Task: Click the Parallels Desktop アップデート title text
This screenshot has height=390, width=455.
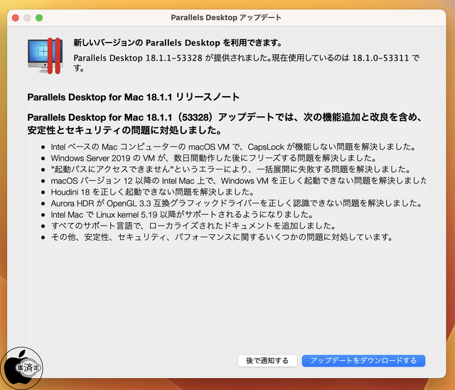Action: tap(226, 18)
